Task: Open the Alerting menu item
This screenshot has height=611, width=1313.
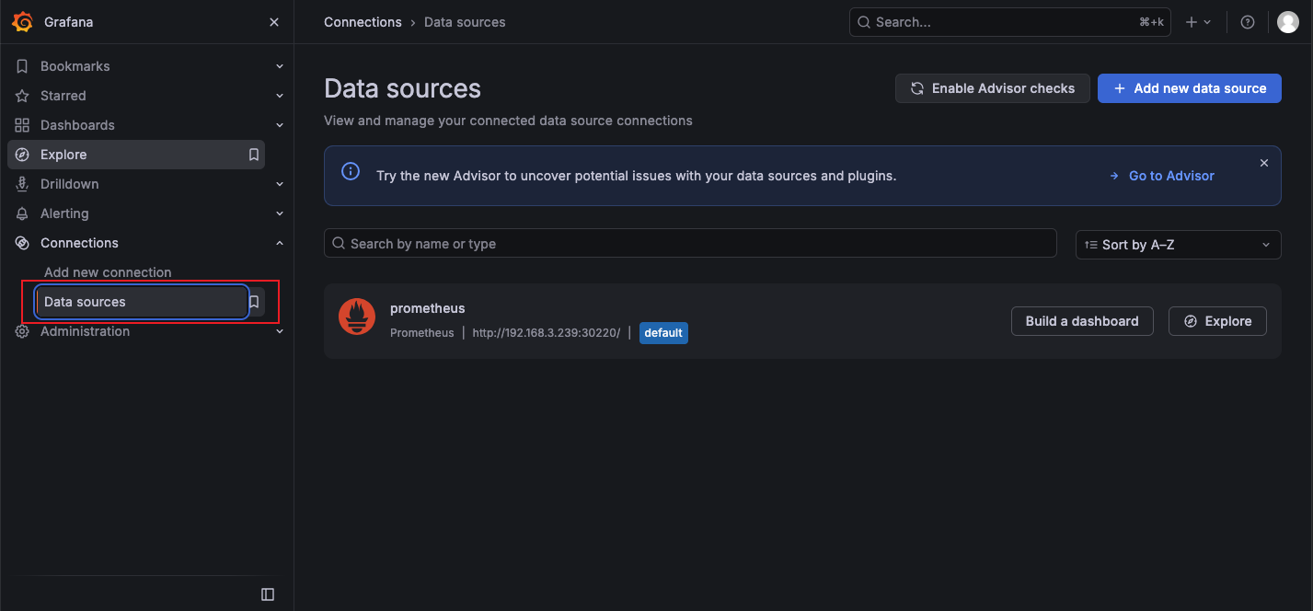Action: point(64,213)
